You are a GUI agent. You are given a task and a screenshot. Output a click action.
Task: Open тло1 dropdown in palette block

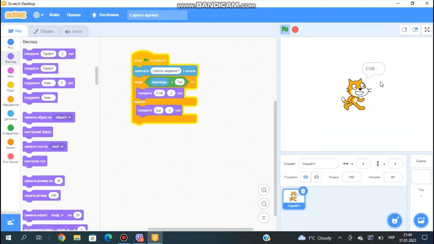click(x=57, y=146)
